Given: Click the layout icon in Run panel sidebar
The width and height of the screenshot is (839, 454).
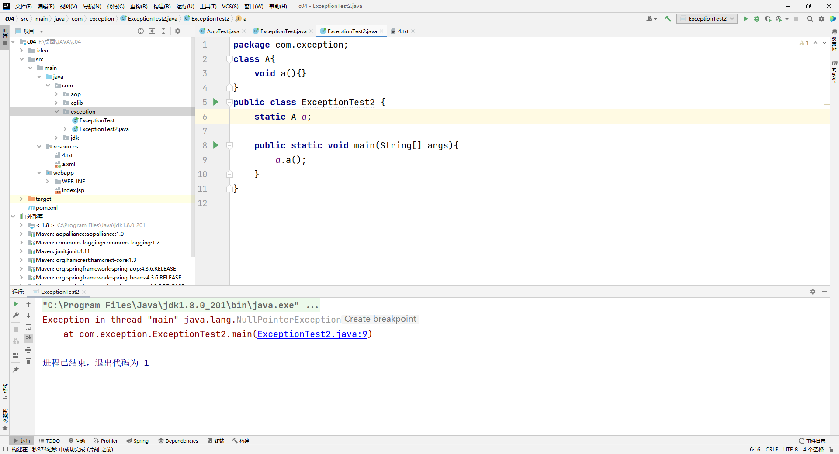Looking at the screenshot, I should pos(16,355).
